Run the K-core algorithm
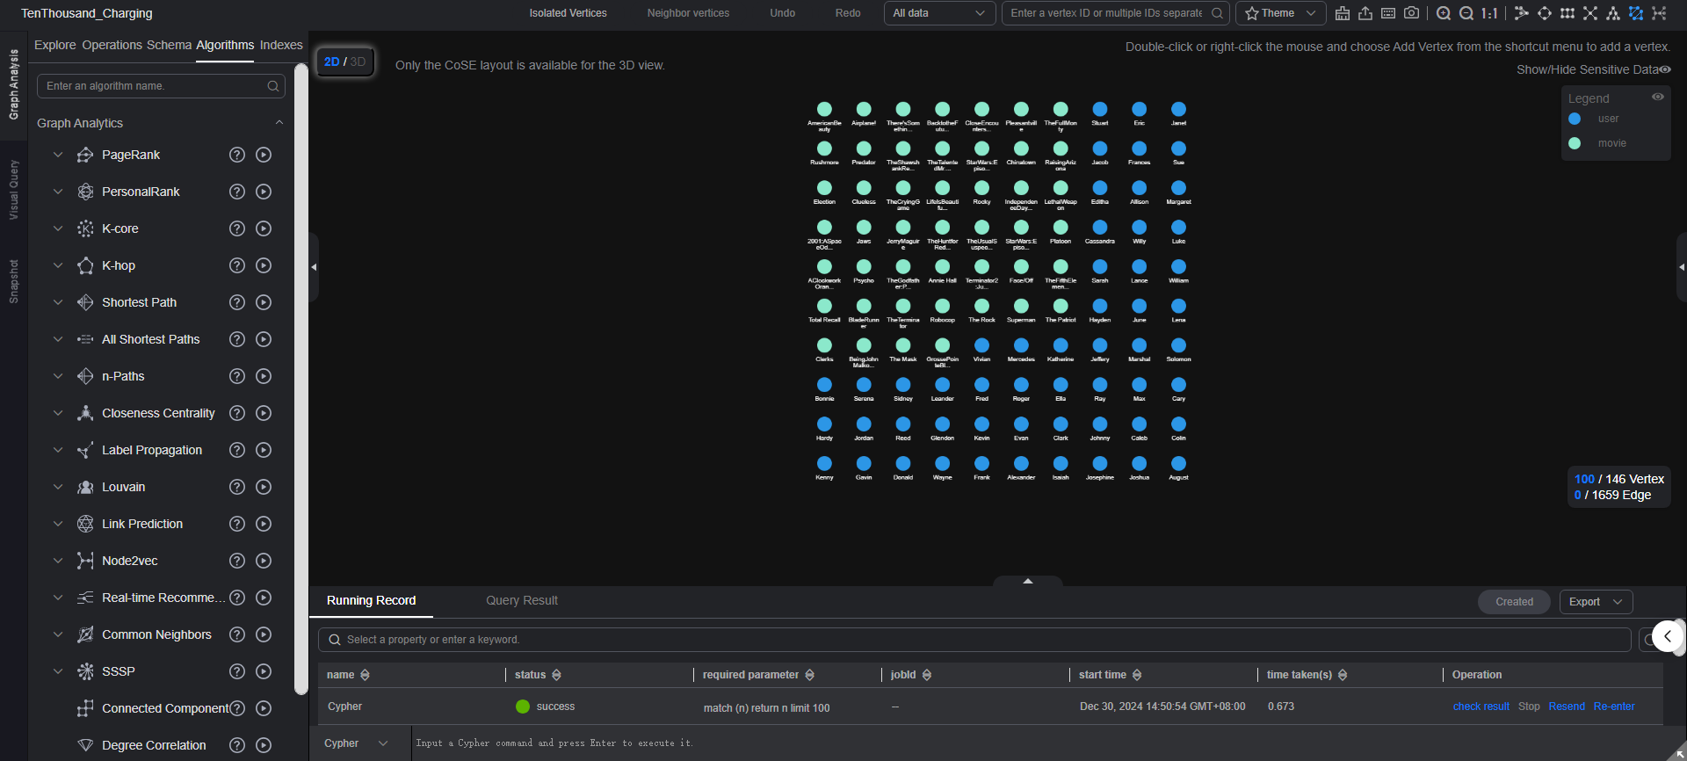 264,228
